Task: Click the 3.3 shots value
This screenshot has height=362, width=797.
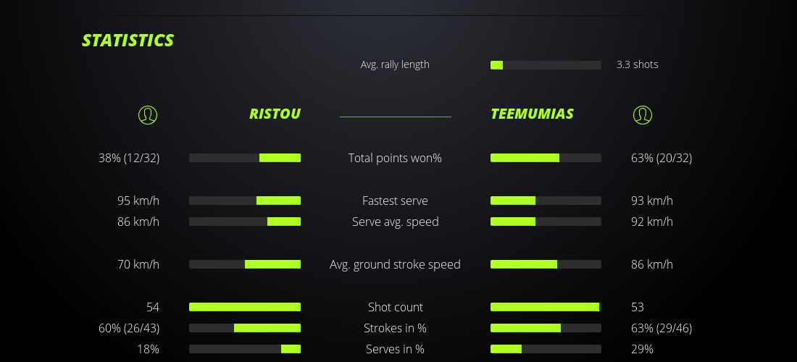Action: click(637, 64)
